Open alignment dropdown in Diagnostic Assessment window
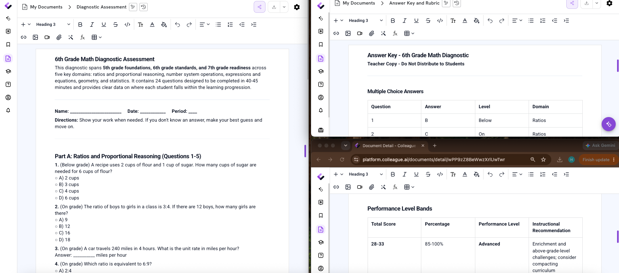 (x=205, y=25)
